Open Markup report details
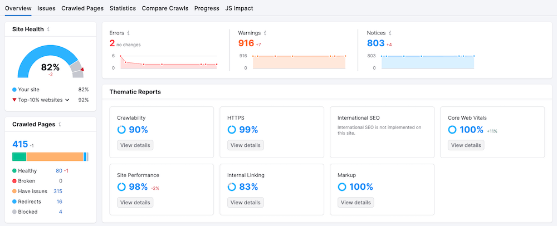557x226 pixels. pyautogui.click(x=355, y=203)
